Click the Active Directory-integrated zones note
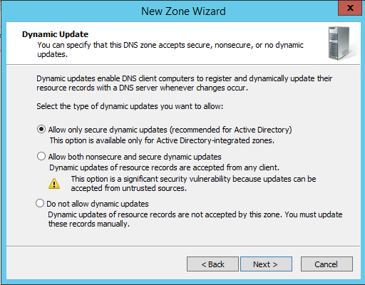 coord(162,140)
